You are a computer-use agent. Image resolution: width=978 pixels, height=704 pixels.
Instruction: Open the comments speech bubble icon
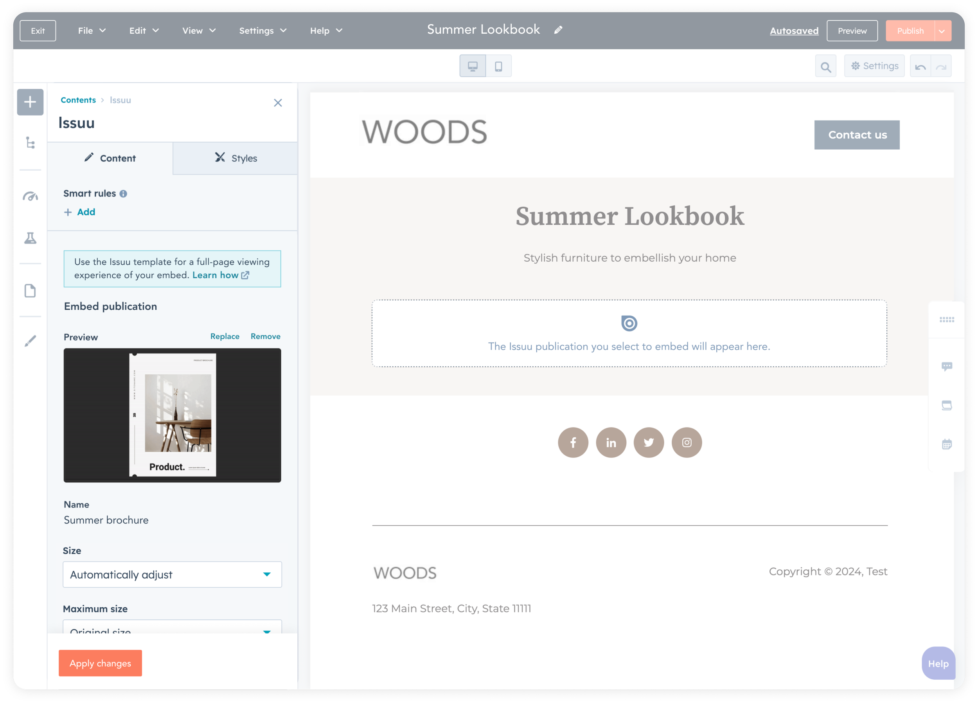tap(947, 366)
